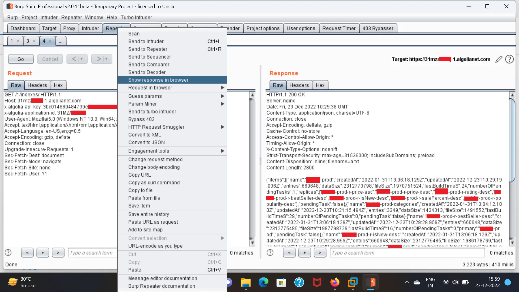Click the pencil icon to edit target
519x292 pixels.
click(499, 59)
